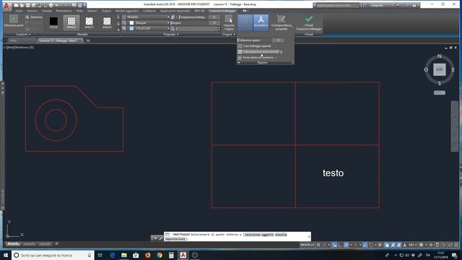
Task: Open the Individuazione isole normali dropdown
Action: click(x=260, y=51)
